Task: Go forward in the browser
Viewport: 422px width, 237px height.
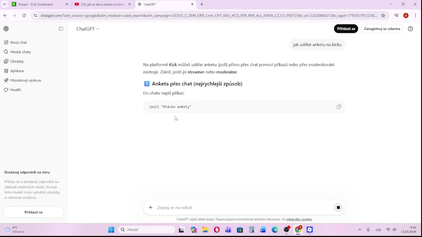Action: click(x=15, y=15)
